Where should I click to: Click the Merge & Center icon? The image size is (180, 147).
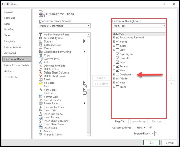41,134
